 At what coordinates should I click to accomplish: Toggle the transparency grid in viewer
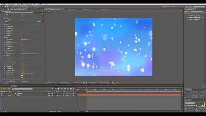point(86,83)
